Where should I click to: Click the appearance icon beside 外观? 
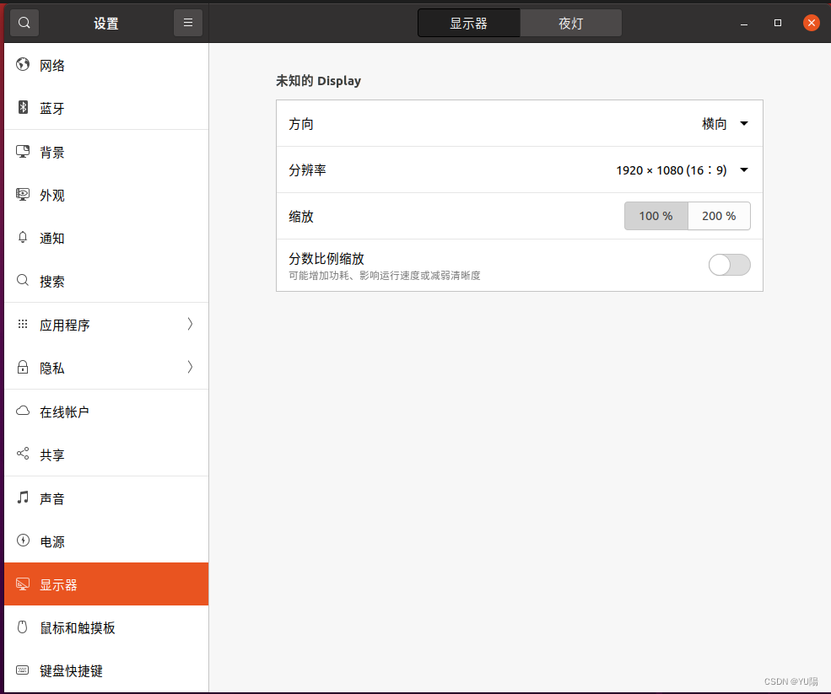click(23, 195)
